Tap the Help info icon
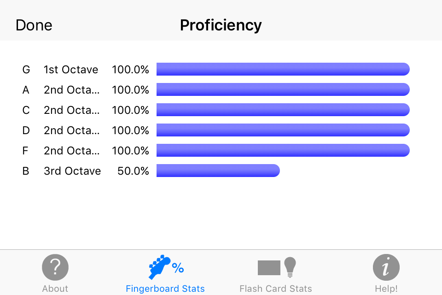 tap(386, 267)
